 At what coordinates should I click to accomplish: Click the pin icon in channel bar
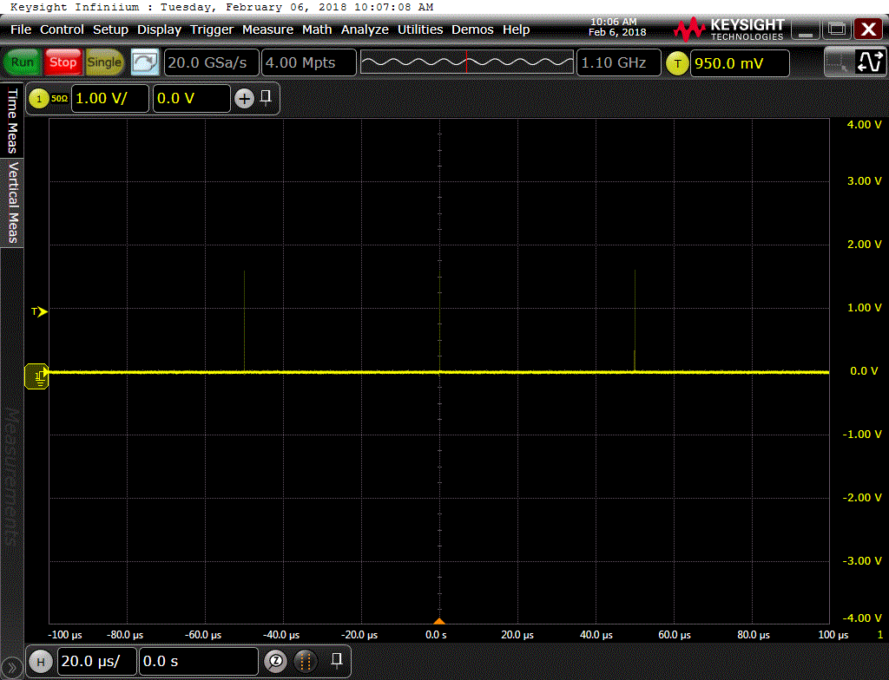pyautogui.click(x=266, y=97)
